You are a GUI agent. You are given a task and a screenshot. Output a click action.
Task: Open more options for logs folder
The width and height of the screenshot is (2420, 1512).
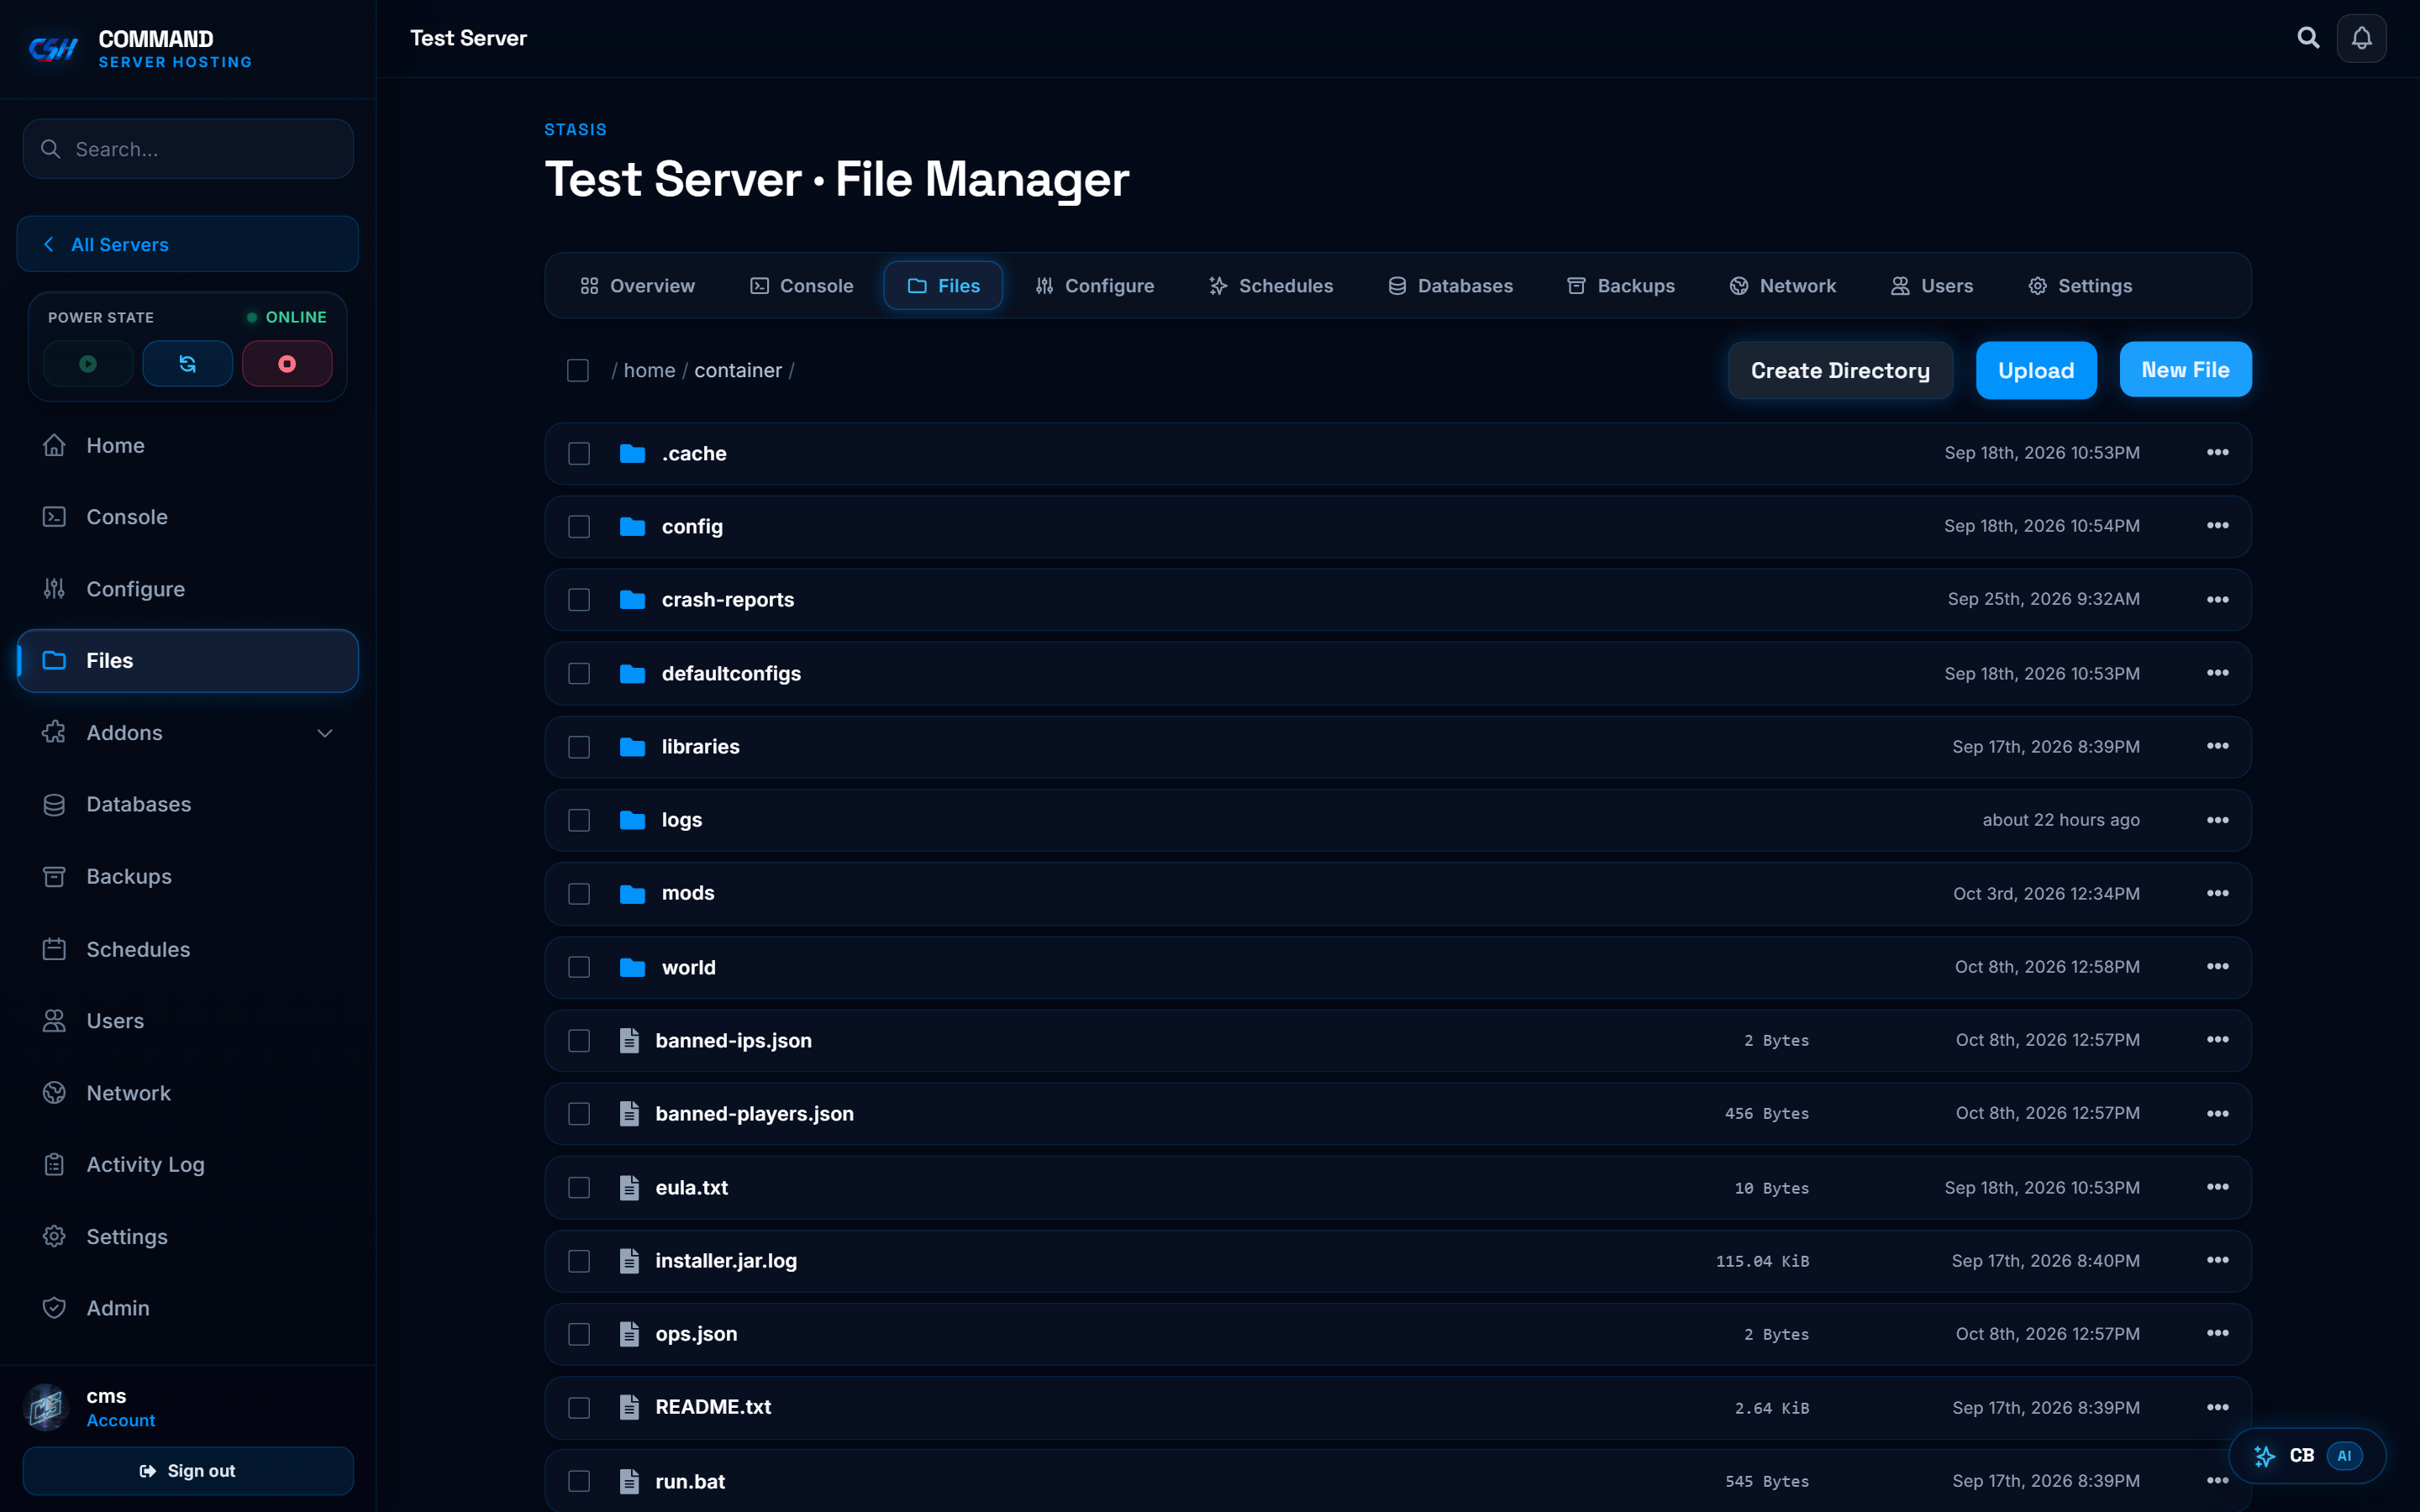pyautogui.click(x=2217, y=820)
